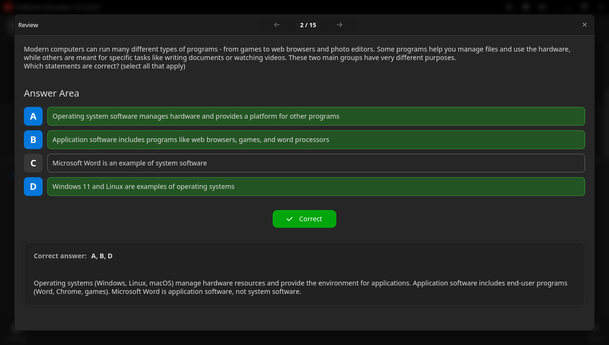This screenshot has height=345, width=609.
Task: Click the Review dialog title
Action: click(x=28, y=25)
